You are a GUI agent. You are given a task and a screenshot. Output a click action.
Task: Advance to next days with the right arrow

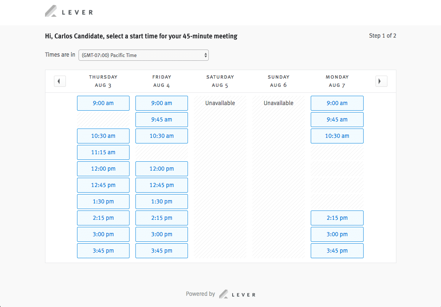pyautogui.click(x=381, y=81)
